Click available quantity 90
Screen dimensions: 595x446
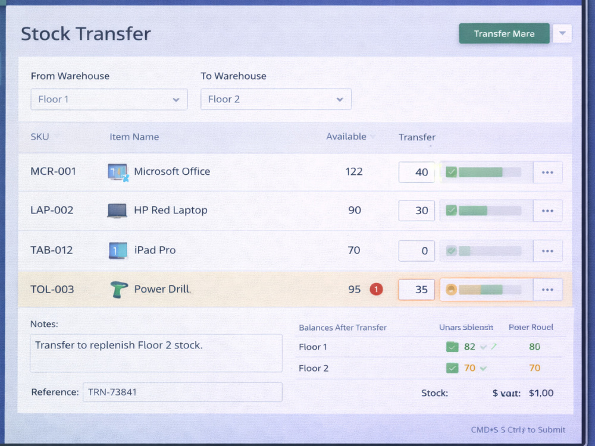pyautogui.click(x=355, y=210)
